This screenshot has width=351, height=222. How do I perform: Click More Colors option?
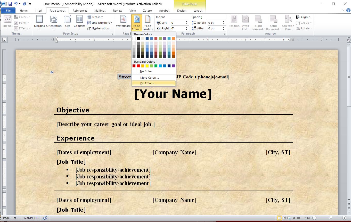pos(150,78)
